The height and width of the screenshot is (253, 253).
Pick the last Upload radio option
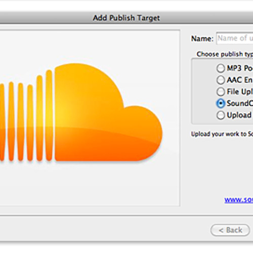click(x=221, y=115)
